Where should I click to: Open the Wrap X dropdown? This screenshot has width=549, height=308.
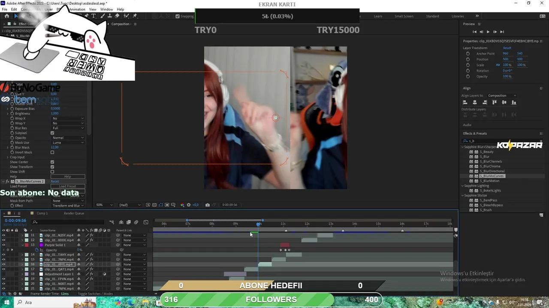pyautogui.click(x=68, y=118)
